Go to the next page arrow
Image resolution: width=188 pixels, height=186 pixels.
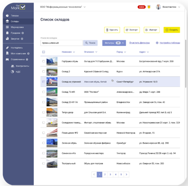(126, 174)
